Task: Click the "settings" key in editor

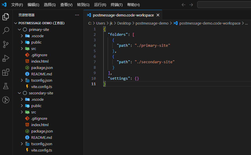Action: pyautogui.click(x=119, y=79)
